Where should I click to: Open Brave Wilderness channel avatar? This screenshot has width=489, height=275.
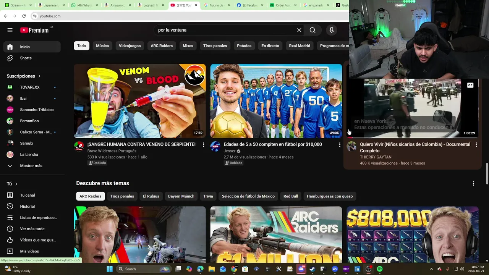[x=79, y=146]
